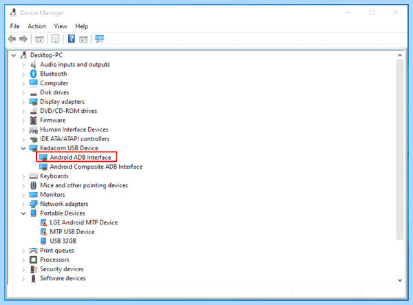Select the Processors label
This screenshot has height=305, width=413.
click(x=54, y=260)
